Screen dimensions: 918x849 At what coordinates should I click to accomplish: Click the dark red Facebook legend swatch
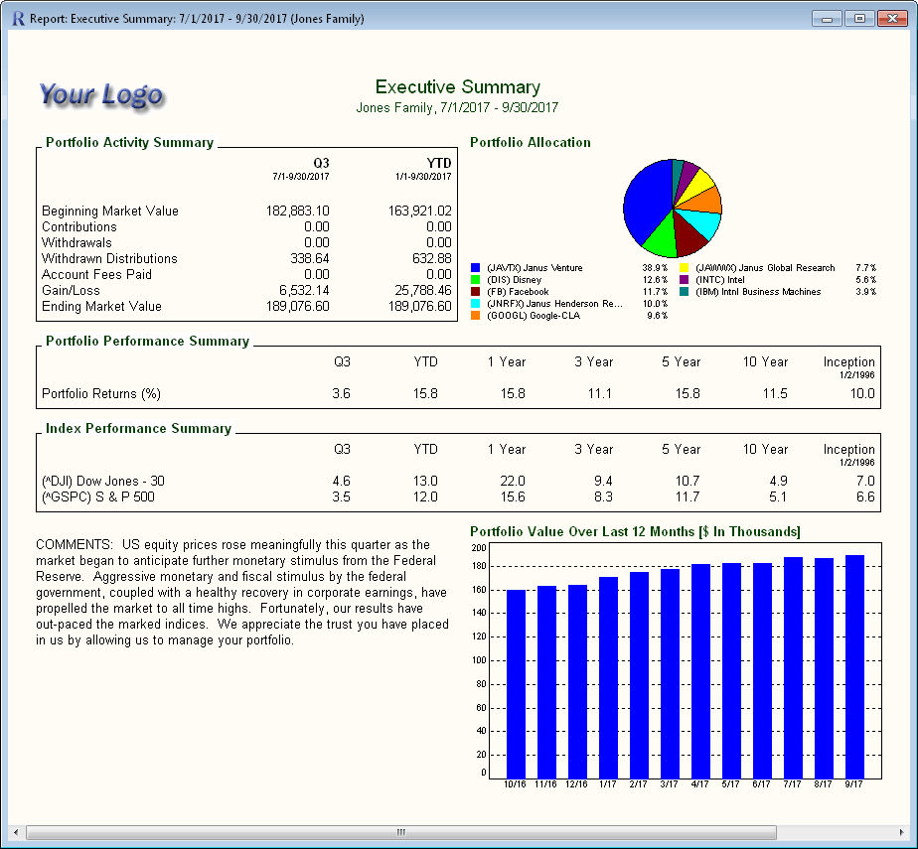(x=475, y=291)
